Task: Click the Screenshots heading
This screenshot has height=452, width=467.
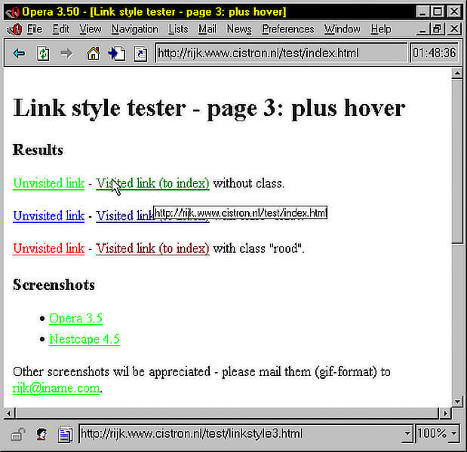Action: pos(54,285)
